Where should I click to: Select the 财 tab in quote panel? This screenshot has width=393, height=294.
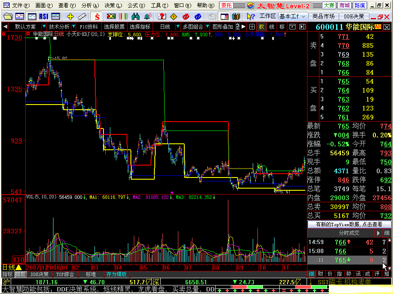click(321, 274)
